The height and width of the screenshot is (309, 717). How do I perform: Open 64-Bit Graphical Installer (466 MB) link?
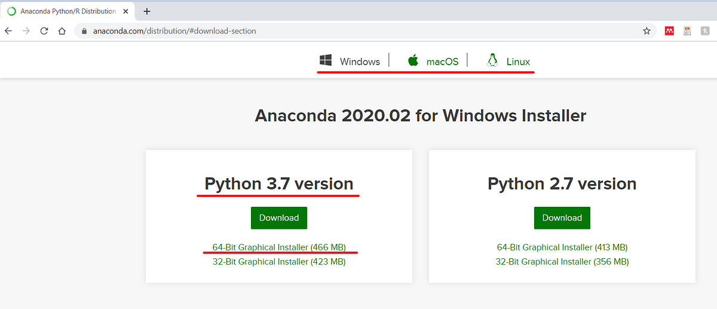click(279, 247)
